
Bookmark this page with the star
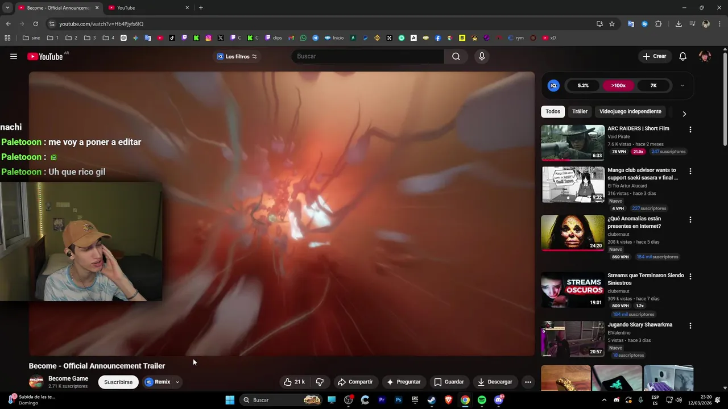tap(612, 24)
